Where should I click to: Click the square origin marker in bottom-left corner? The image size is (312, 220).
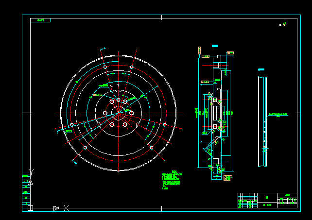tap(30, 208)
